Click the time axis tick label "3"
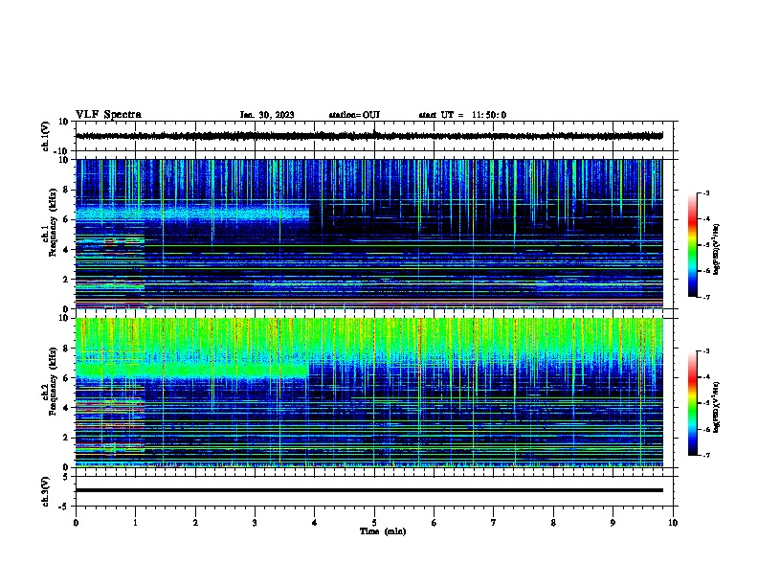This screenshot has width=758, height=586. pos(255,523)
